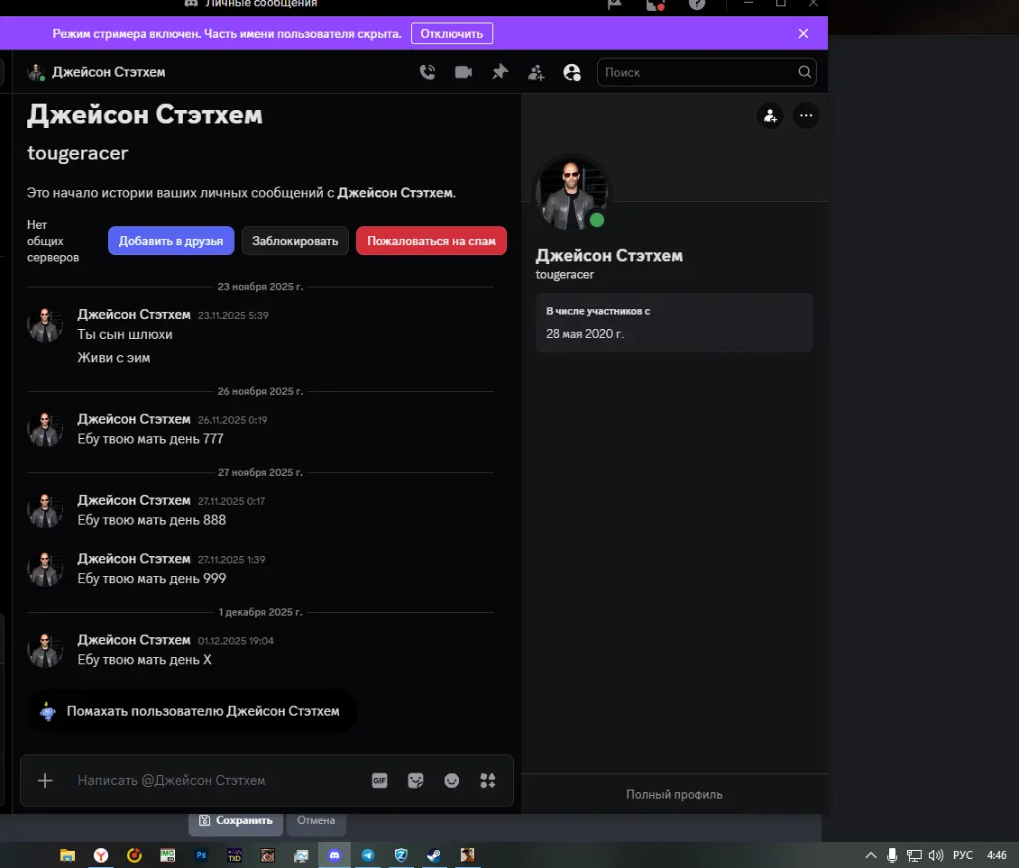Open pinned messages
Screen dimensions: 1019x868
pyautogui.click(x=500, y=72)
